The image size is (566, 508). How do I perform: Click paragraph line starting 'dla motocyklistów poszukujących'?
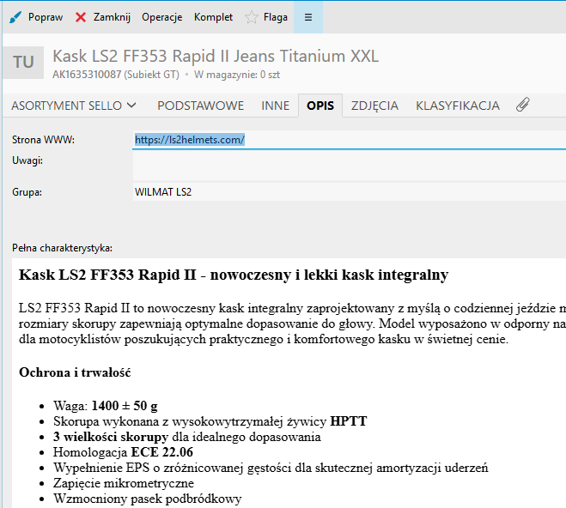pyautogui.click(x=264, y=339)
